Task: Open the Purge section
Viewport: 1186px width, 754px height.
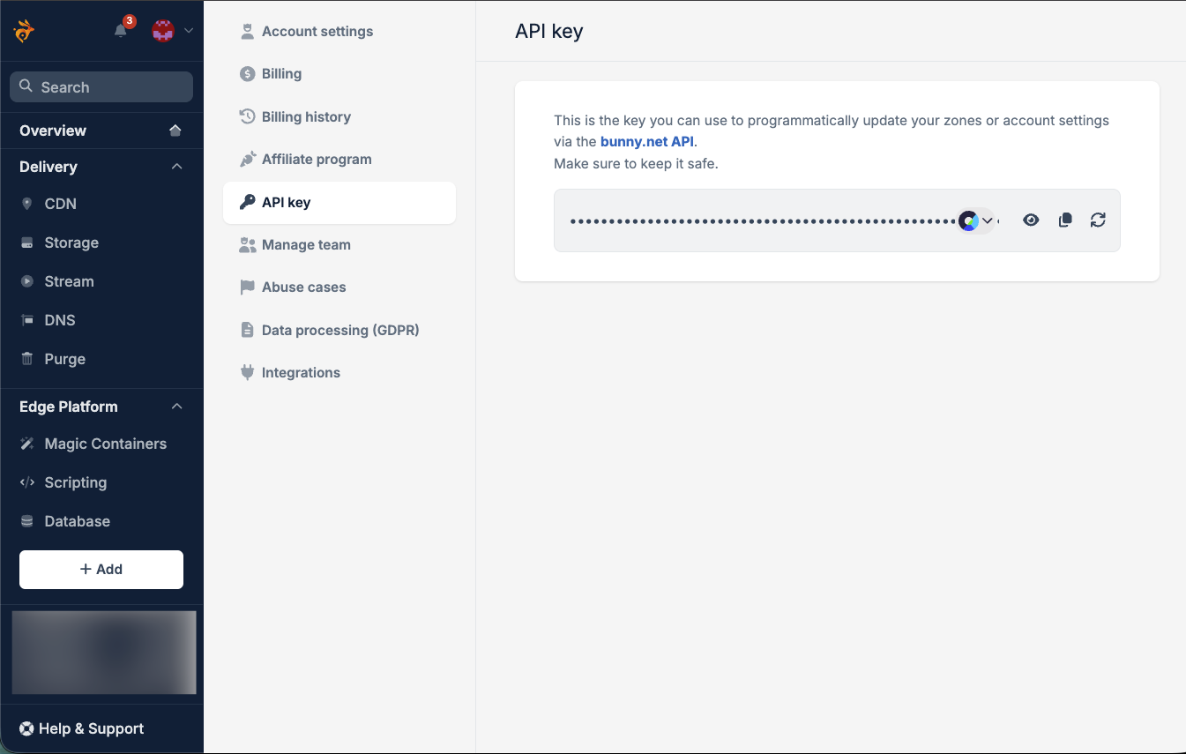Action: point(64,359)
